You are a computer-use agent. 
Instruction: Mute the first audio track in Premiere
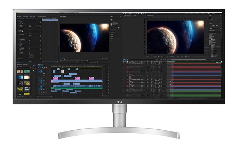pyautogui.click(x=45, y=83)
